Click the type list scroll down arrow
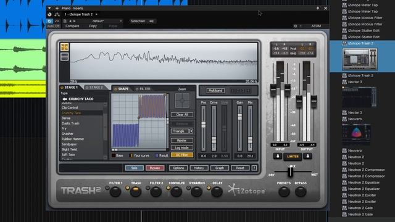This screenshot has width=395, height=222. click(106, 158)
